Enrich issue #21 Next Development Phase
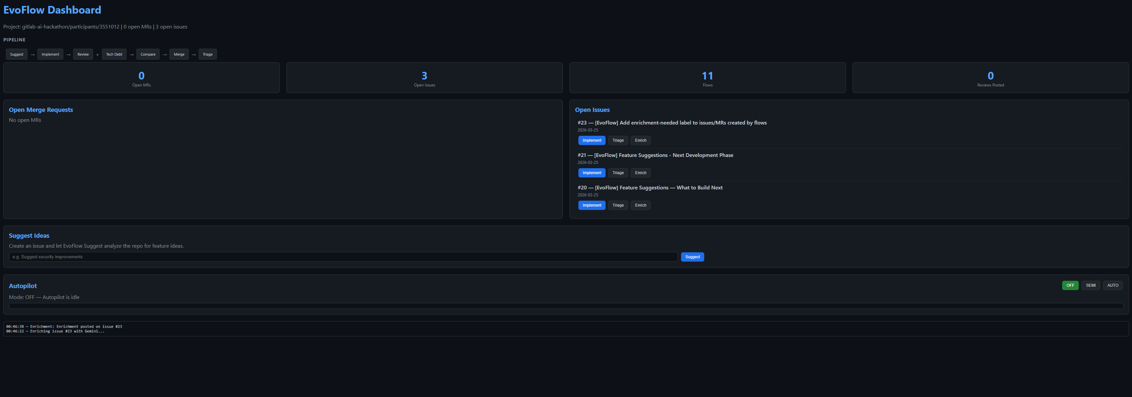 pos(641,173)
